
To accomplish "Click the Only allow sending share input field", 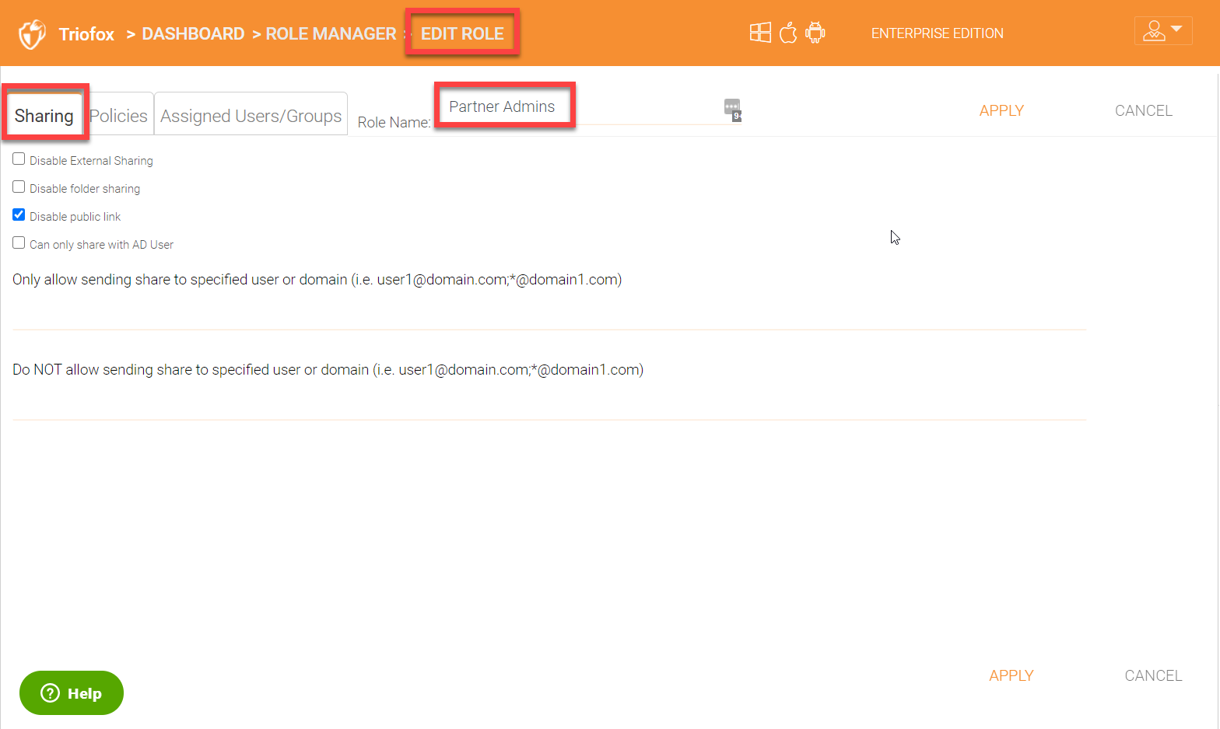I will (549, 312).
